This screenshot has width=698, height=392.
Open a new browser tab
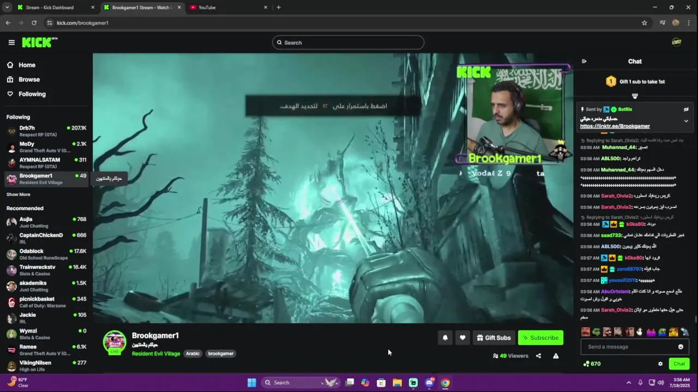[279, 8]
